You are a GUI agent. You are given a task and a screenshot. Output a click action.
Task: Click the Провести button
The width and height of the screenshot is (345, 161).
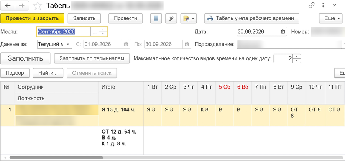[x=125, y=18]
